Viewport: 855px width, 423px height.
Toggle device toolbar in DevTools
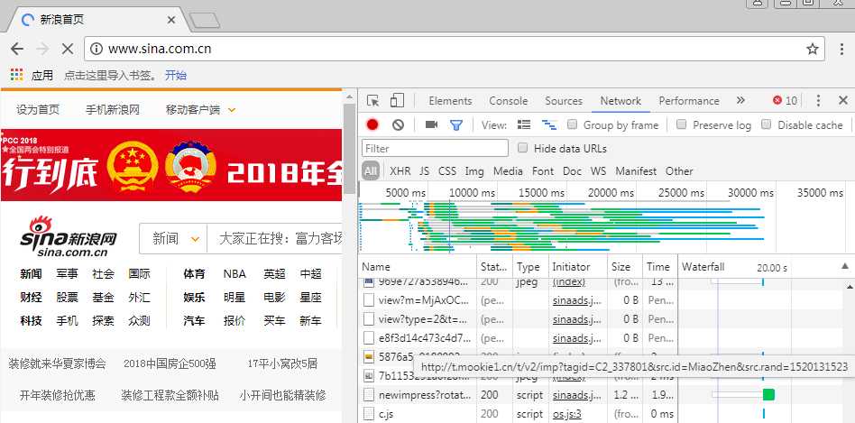(397, 101)
